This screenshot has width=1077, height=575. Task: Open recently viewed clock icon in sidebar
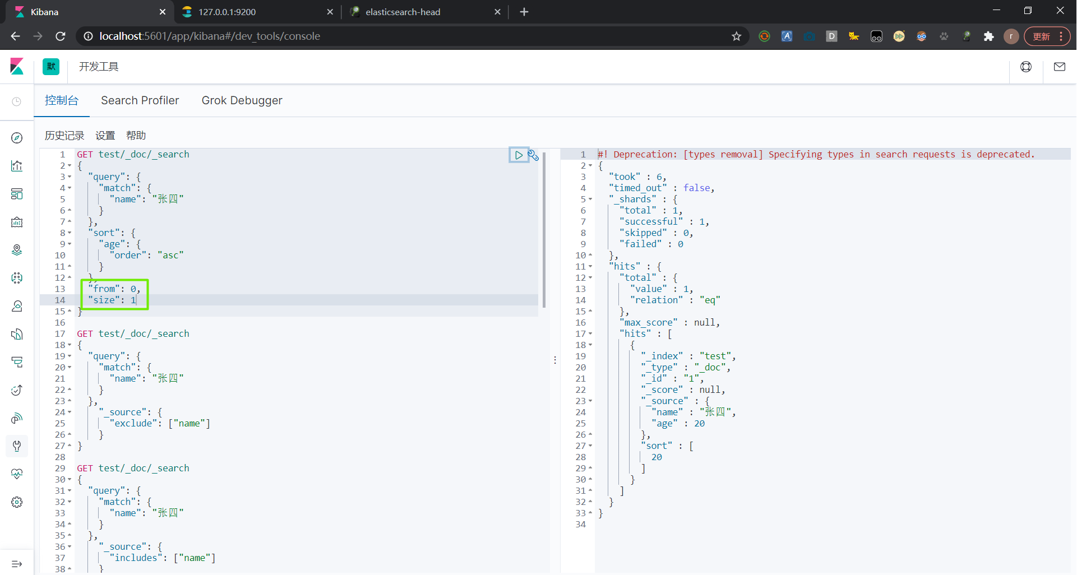[17, 101]
